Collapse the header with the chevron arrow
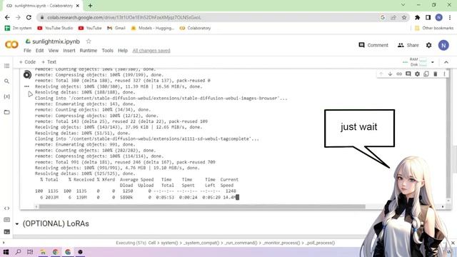The width and height of the screenshot is (457, 257). [x=446, y=62]
